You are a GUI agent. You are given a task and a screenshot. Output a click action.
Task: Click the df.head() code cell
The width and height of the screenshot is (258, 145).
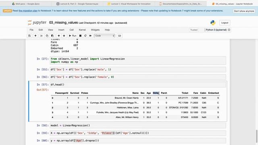(x=138, y=85)
